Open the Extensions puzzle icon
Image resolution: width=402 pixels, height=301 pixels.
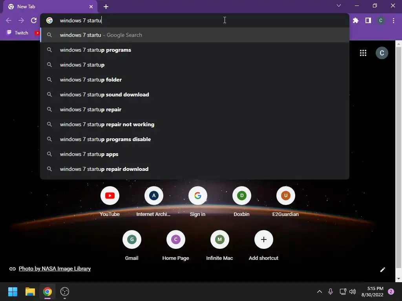356,20
